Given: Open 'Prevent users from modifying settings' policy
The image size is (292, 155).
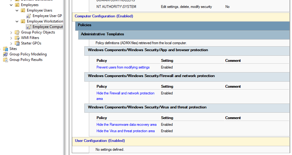Looking at the screenshot, I should [x=123, y=67].
